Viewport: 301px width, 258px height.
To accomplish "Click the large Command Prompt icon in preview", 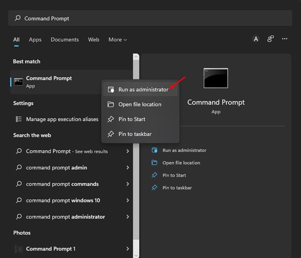I will (216, 78).
